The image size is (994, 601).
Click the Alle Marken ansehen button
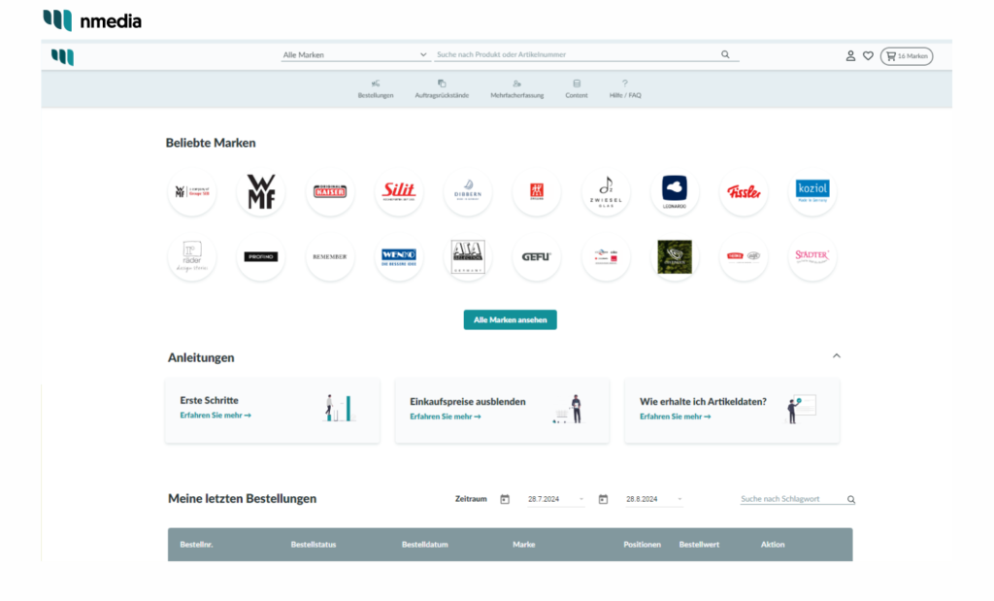(510, 318)
